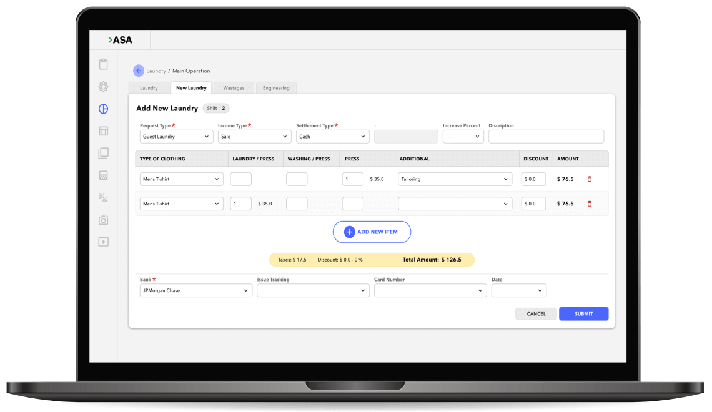Click the Laundry breadcrumb link
This screenshot has height=412, width=712.
point(156,71)
